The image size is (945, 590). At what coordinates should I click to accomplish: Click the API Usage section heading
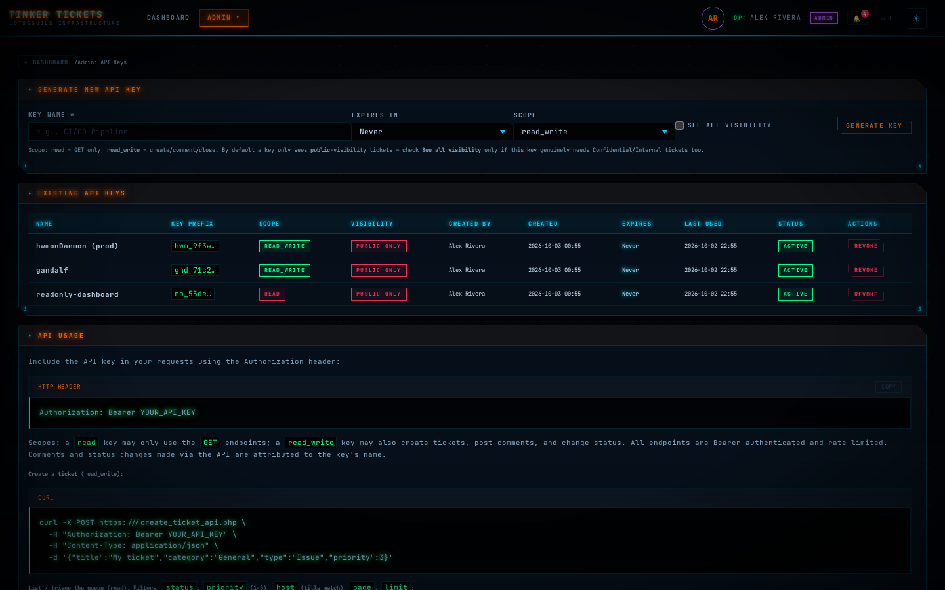(61, 336)
